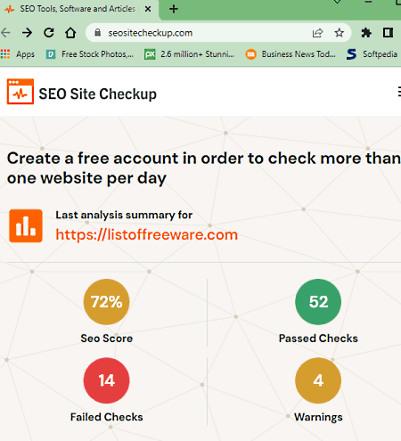Open the hamburger menu on the site header
This screenshot has height=441, width=401.
[398, 92]
